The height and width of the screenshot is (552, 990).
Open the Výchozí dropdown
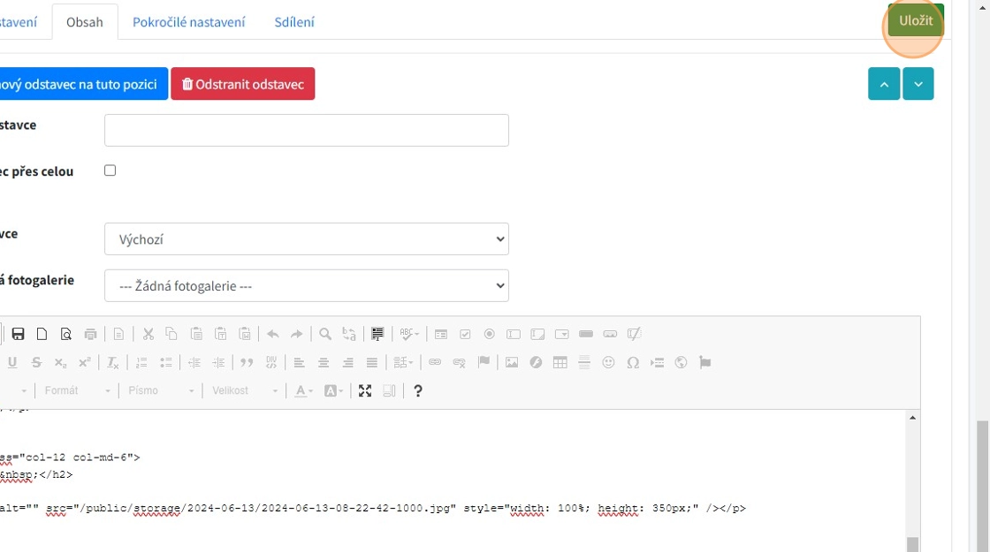[306, 239]
